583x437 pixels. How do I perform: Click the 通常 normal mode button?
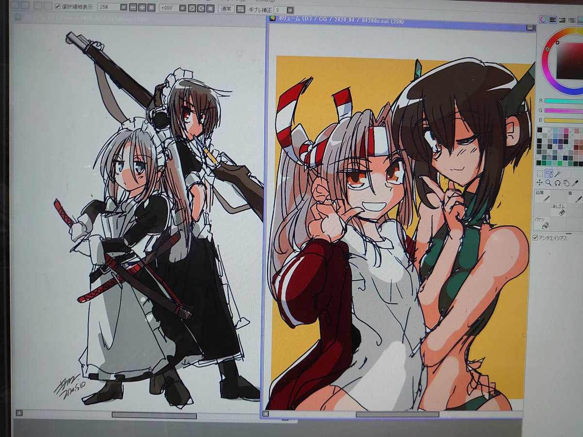226,8
